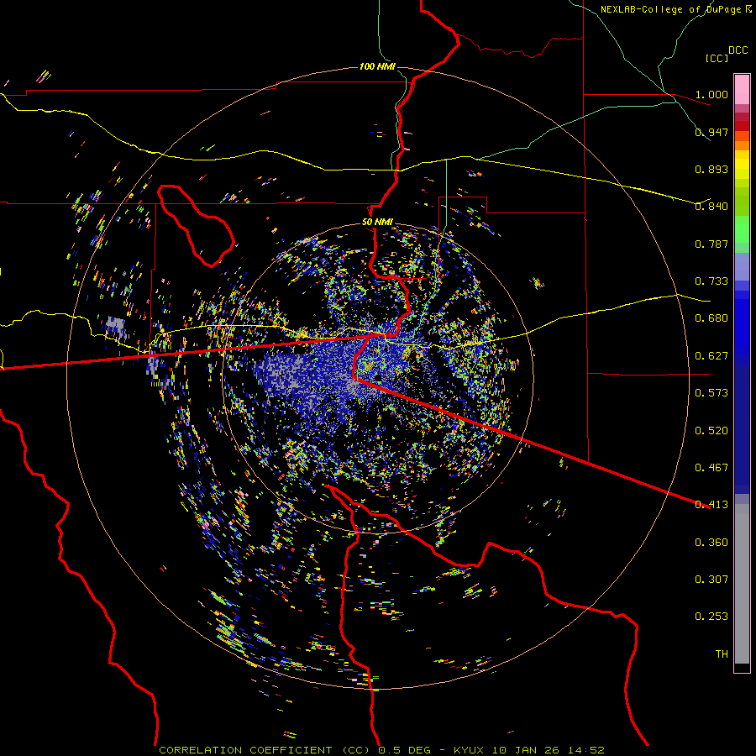Click the Correlation Coefficient caption at bottom
Screen dimensions: 756x756
pyautogui.click(x=381, y=750)
